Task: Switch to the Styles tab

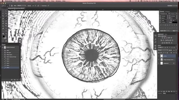Action: pyautogui.click(x=166, y=34)
